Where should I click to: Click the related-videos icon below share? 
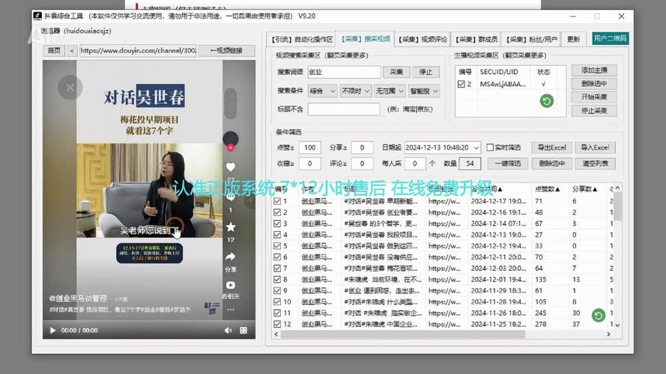pos(231,285)
